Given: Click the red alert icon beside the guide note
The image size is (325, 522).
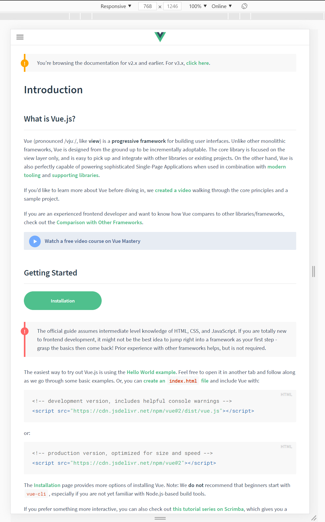Looking at the screenshot, I should (25, 331).
